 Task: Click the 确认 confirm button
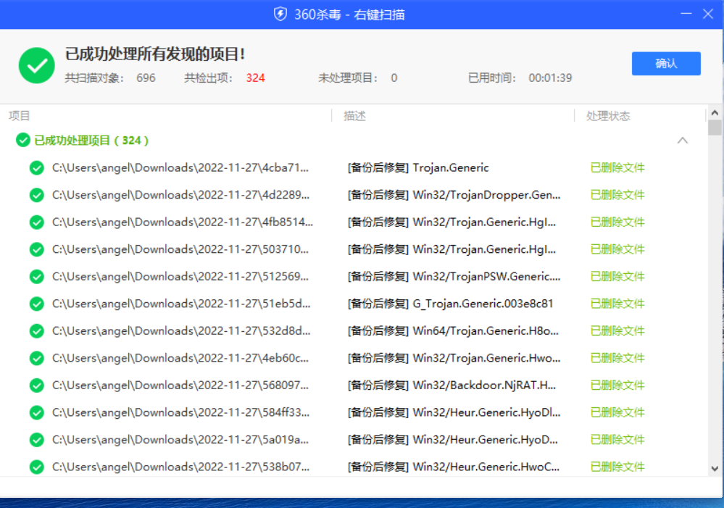(x=666, y=63)
